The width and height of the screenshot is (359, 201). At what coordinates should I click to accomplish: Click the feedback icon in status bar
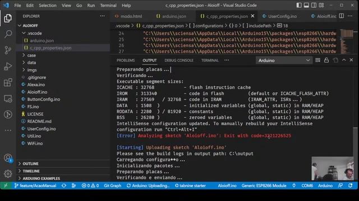[x=340, y=185]
